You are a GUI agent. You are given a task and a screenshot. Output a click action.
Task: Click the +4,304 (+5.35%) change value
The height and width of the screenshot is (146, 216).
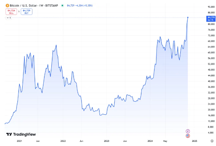point(84,6)
